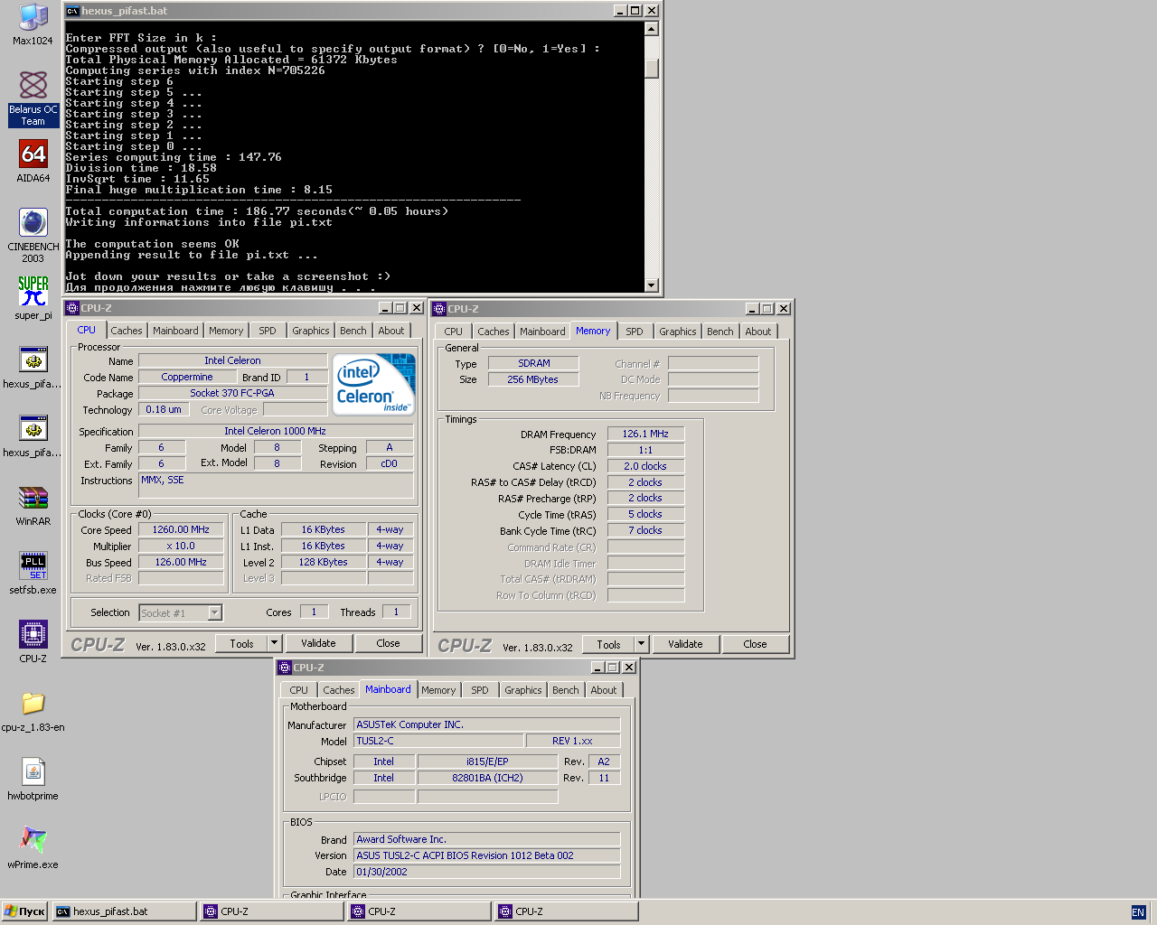This screenshot has width=1157, height=925.
Task: Expand Socket #1 selection dropdown
Action: click(215, 612)
